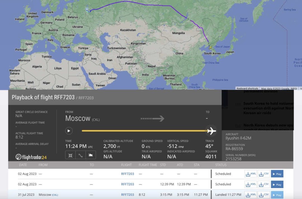Open Keyboard shortcuts on the map
This screenshot has height=199, width=302.
[x=247, y=88]
